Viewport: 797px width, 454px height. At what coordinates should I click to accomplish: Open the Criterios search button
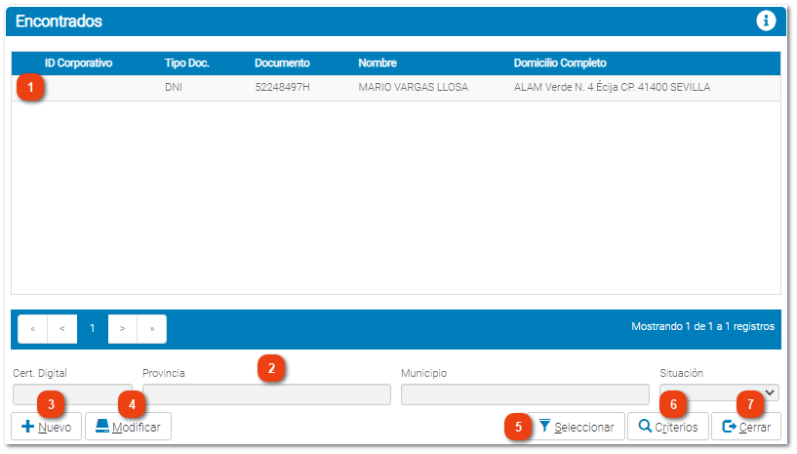[668, 427]
